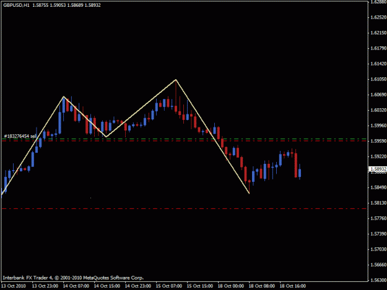Click the 18 Oct 16:00 time label
The image size is (387, 290).
tap(293, 286)
